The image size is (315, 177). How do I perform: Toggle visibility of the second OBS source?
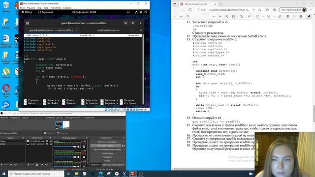(x=47, y=144)
